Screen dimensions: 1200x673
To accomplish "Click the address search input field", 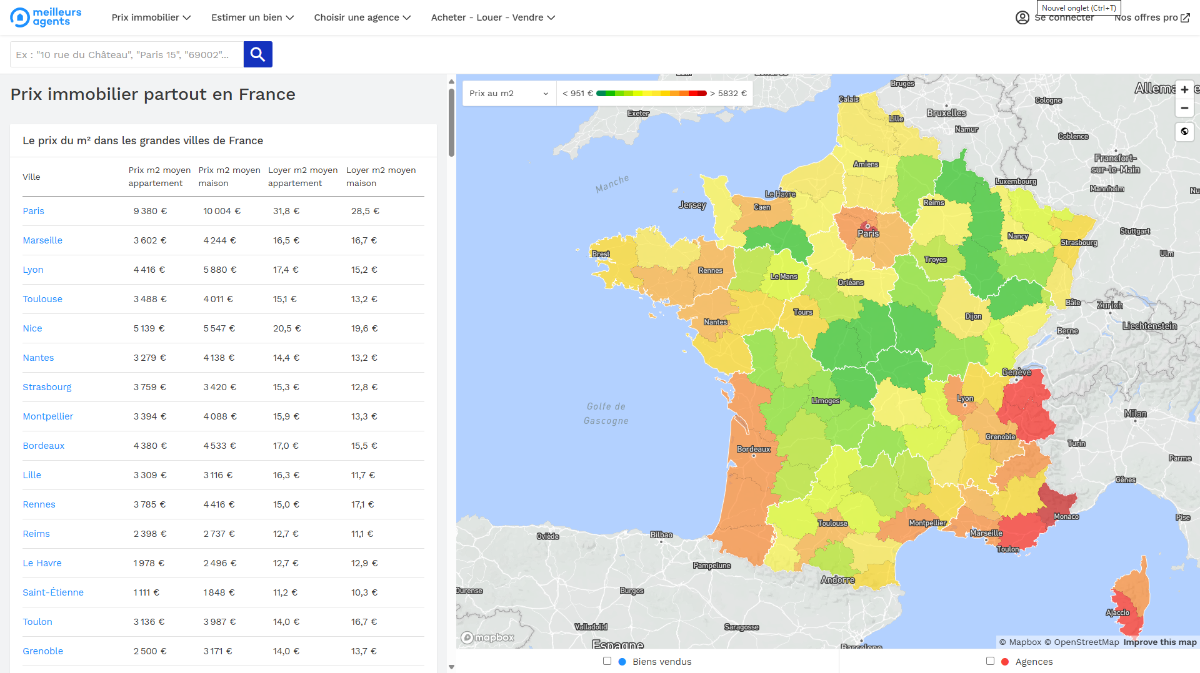I will tap(127, 54).
